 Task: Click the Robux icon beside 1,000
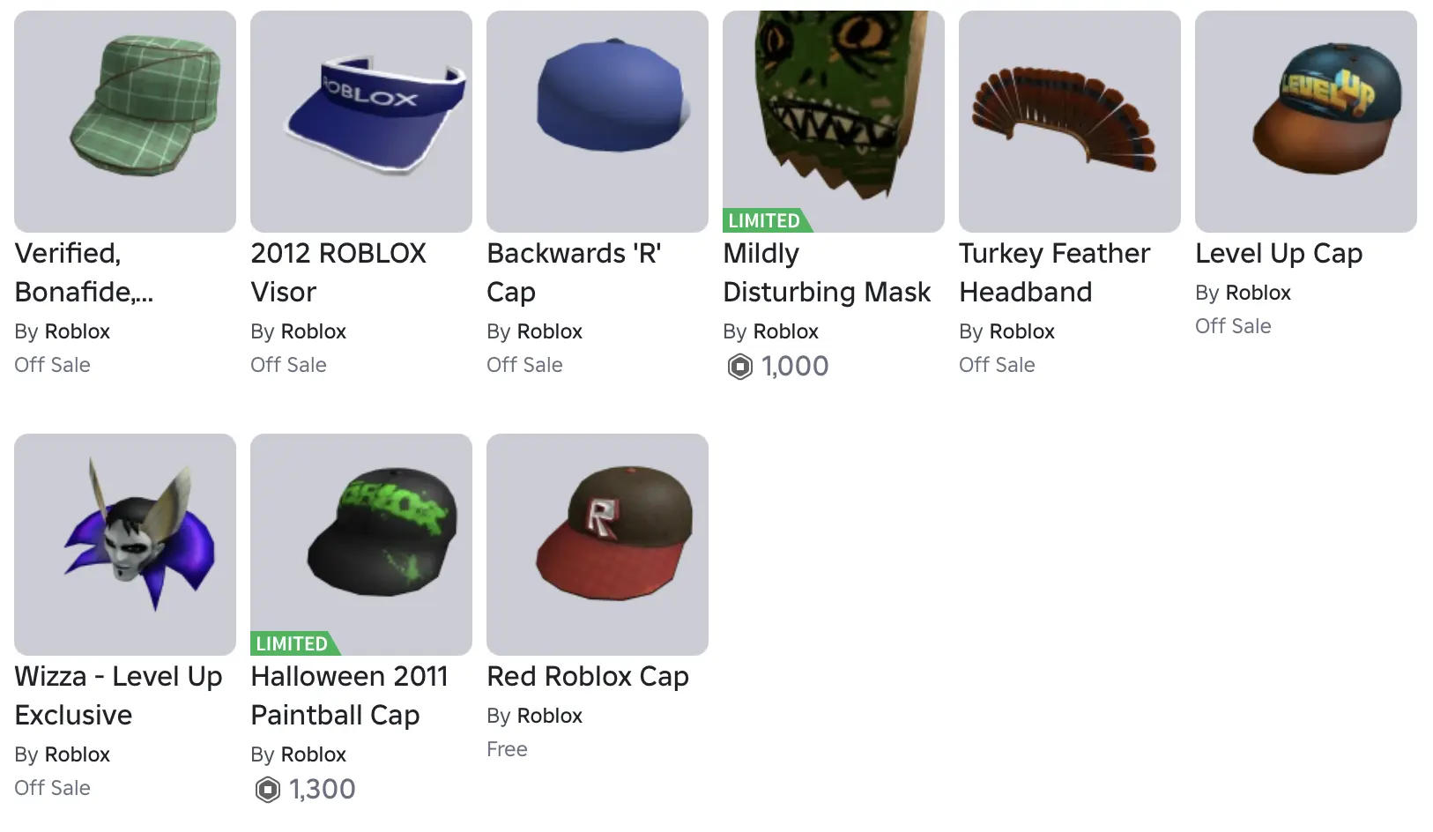(x=740, y=366)
